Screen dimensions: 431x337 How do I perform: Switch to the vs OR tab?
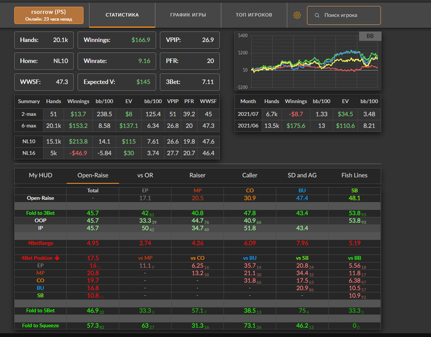144,176
